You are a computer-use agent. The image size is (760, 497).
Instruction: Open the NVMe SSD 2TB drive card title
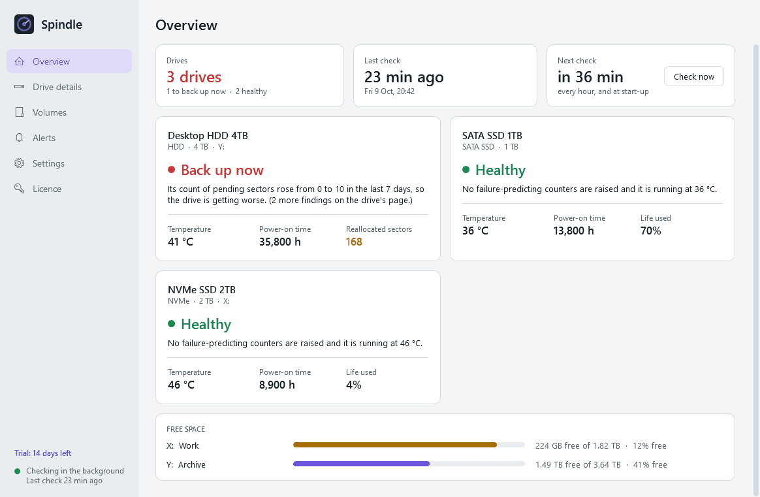click(x=202, y=289)
